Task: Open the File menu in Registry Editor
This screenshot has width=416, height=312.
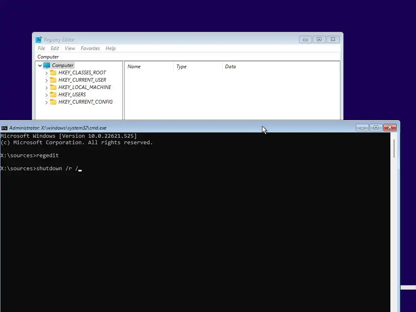Action: pyautogui.click(x=41, y=48)
